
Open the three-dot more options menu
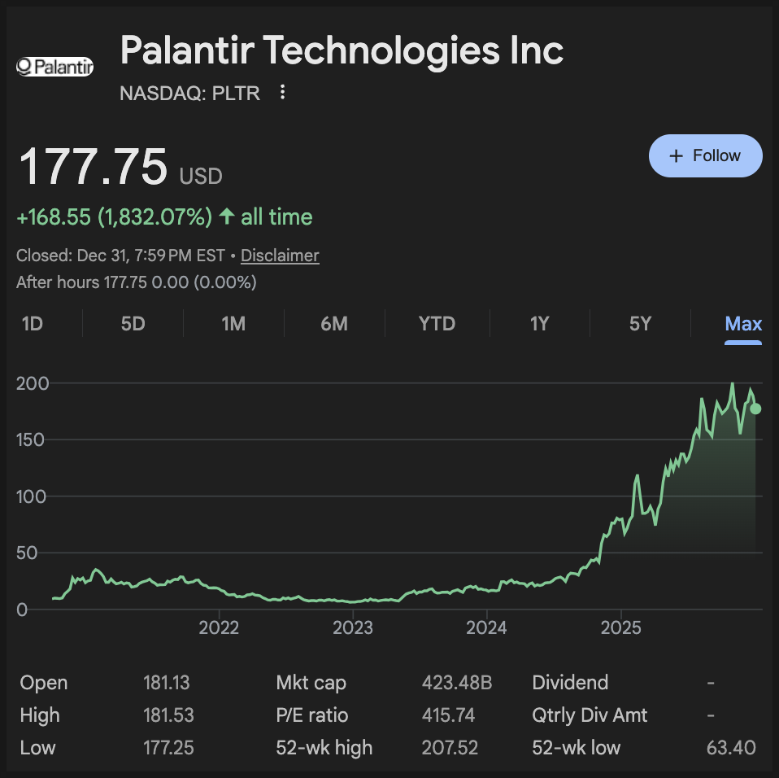point(283,92)
